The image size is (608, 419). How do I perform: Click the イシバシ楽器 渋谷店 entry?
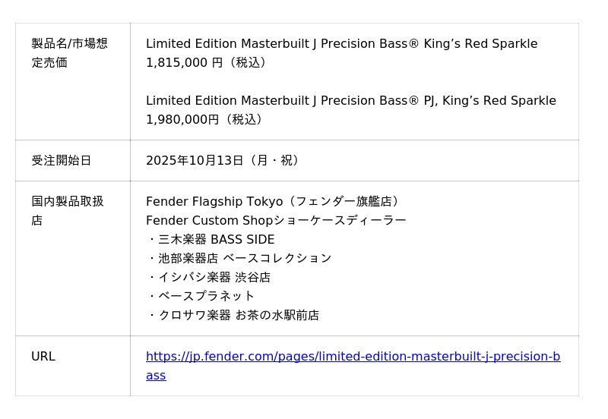pyautogui.click(x=214, y=278)
